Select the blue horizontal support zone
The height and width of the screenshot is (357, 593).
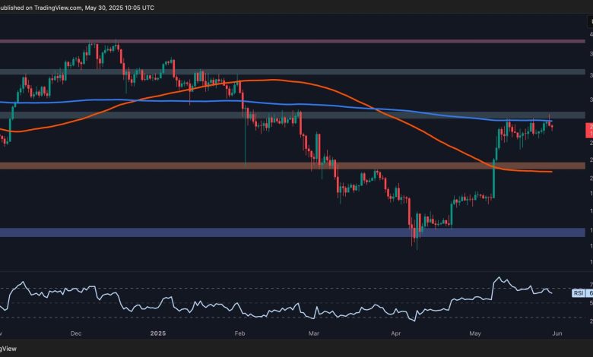293,232
